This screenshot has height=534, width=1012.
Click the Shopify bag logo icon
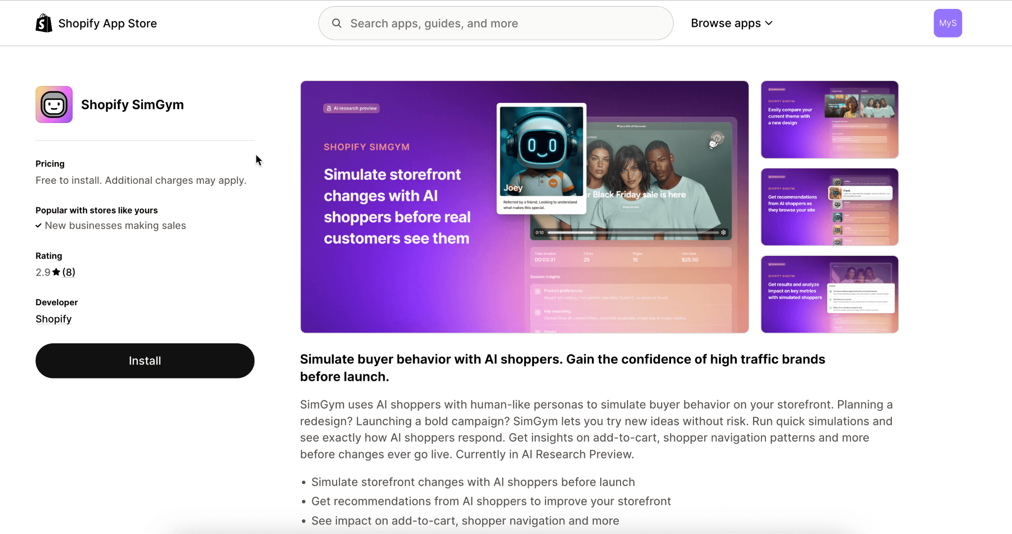tap(44, 23)
